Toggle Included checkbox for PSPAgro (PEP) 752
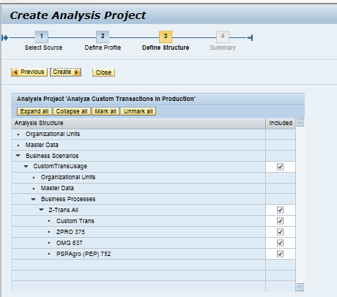This screenshot has width=337, height=297. point(280,254)
